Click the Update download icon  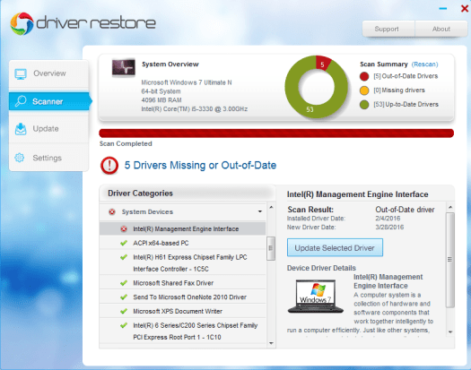point(21,129)
